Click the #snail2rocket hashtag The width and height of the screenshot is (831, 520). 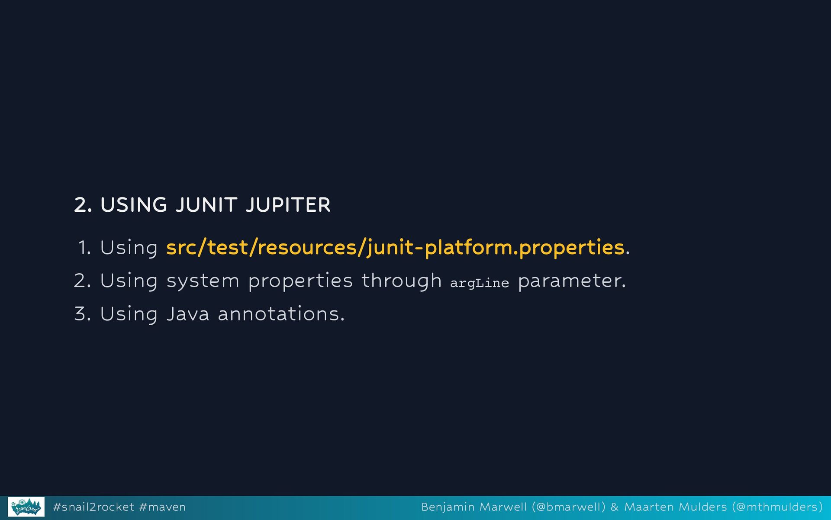93,507
